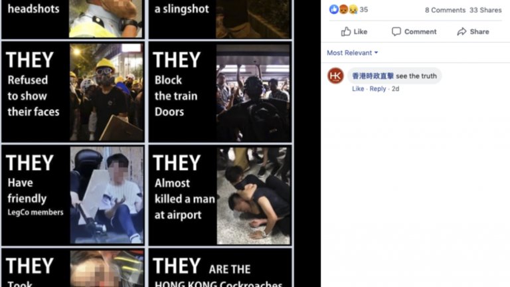Click the blue like reaction emoji
The width and height of the screenshot is (510, 287).
point(334,9)
